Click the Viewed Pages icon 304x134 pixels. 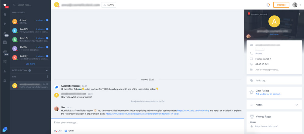252,116
